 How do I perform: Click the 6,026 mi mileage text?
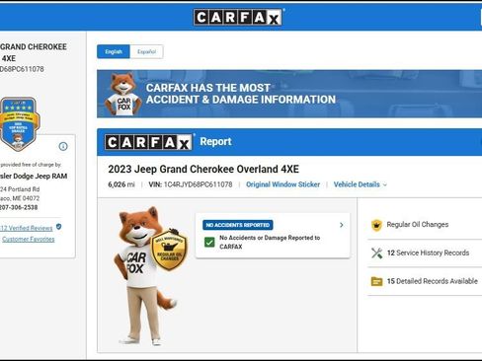coord(121,184)
